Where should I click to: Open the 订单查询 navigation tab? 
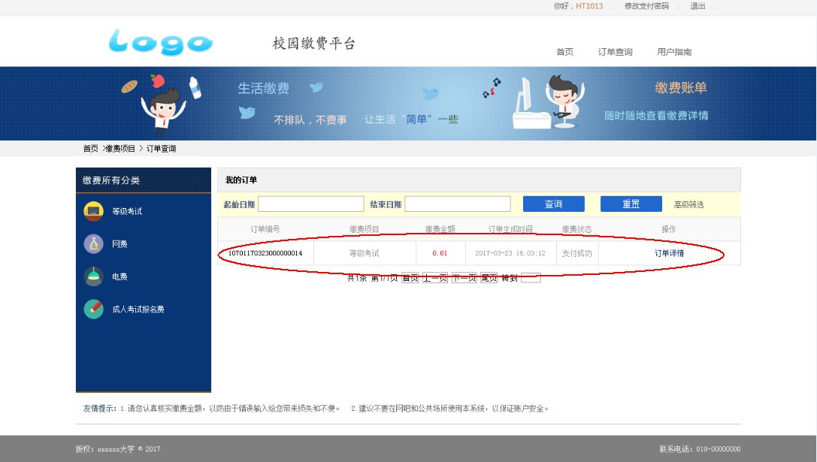[615, 52]
